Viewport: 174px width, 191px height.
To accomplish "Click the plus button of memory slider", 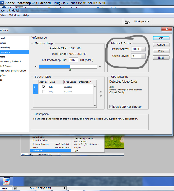I will pyautogui.click(x=100, y=67).
